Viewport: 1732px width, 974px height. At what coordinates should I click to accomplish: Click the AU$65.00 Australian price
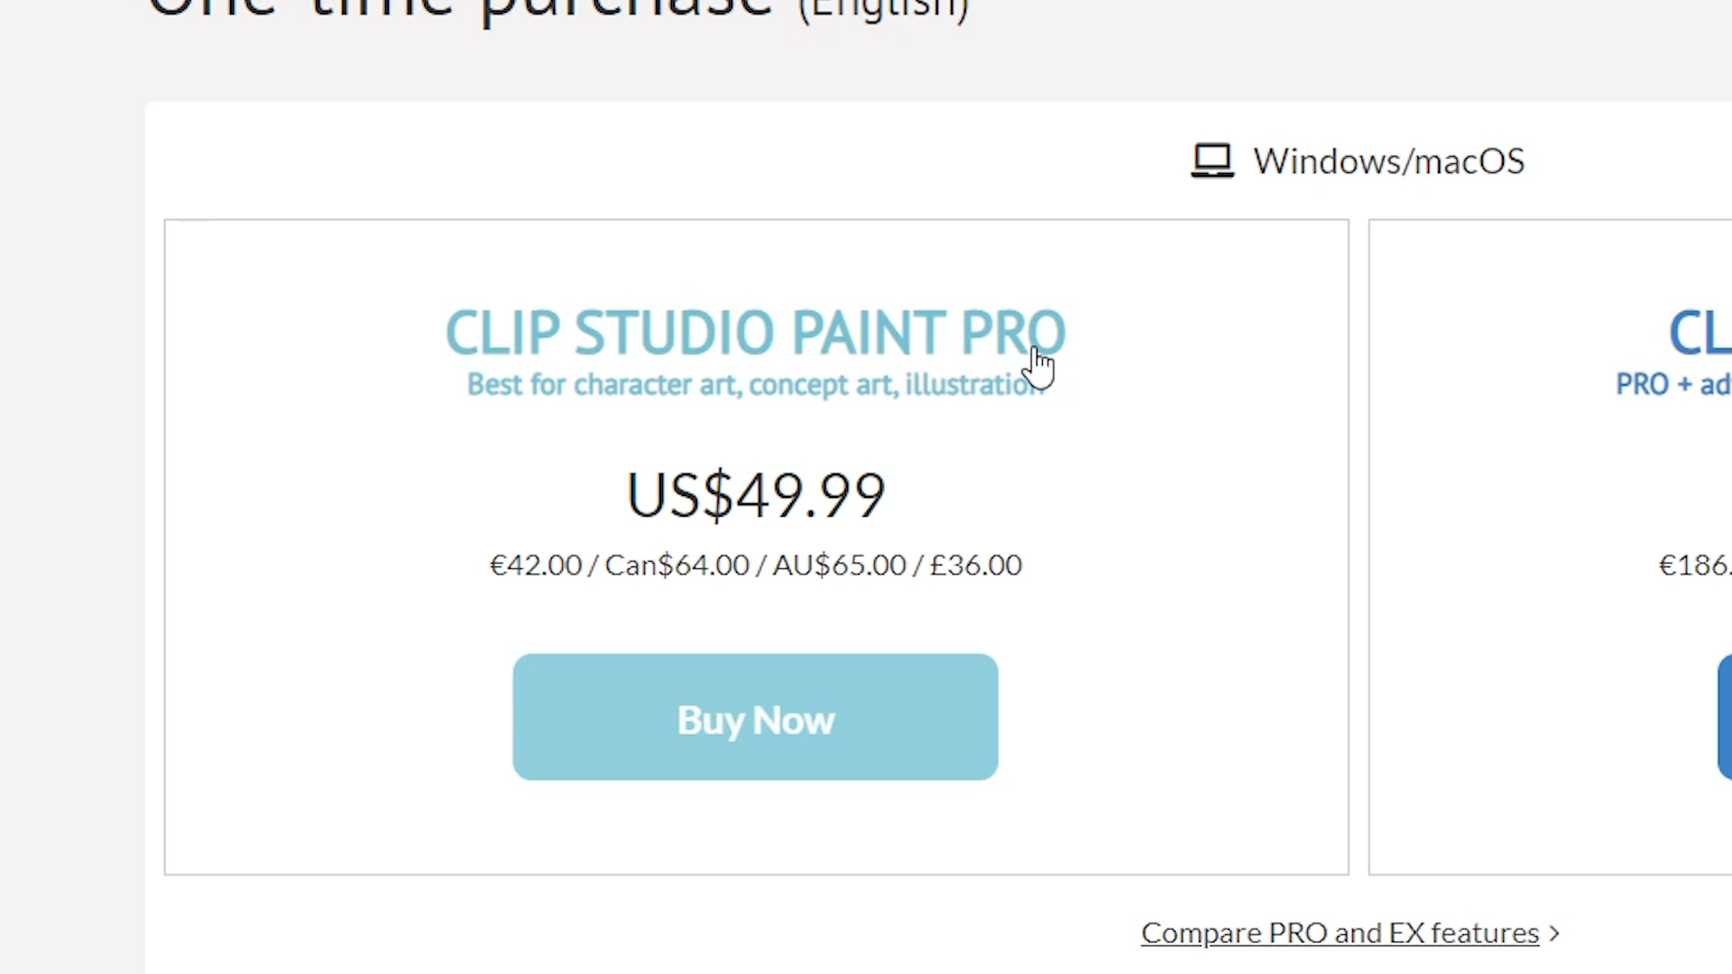coord(839,565)
